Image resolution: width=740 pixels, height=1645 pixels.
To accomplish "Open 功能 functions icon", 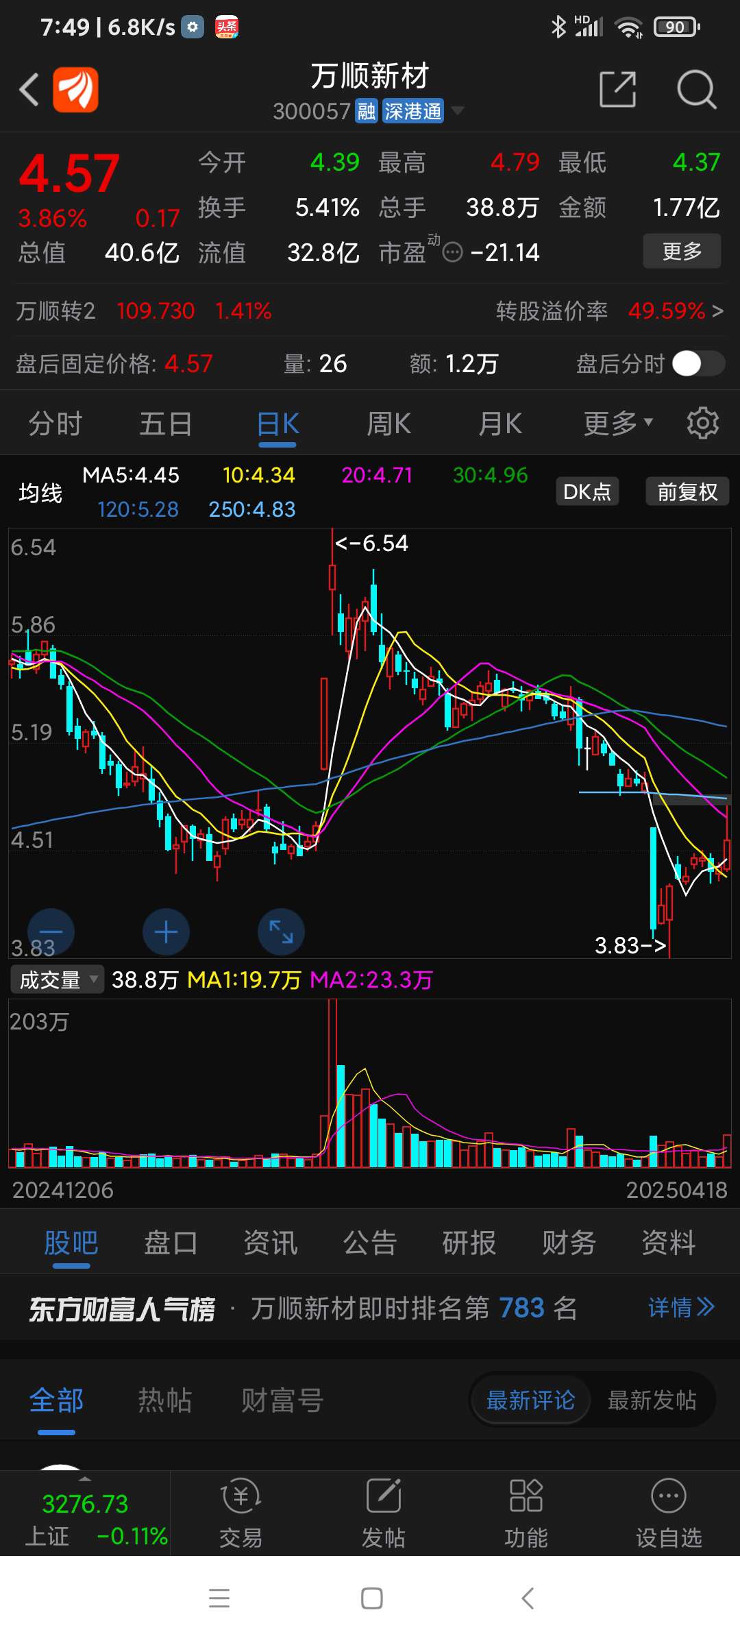I will click(526, 1513).
